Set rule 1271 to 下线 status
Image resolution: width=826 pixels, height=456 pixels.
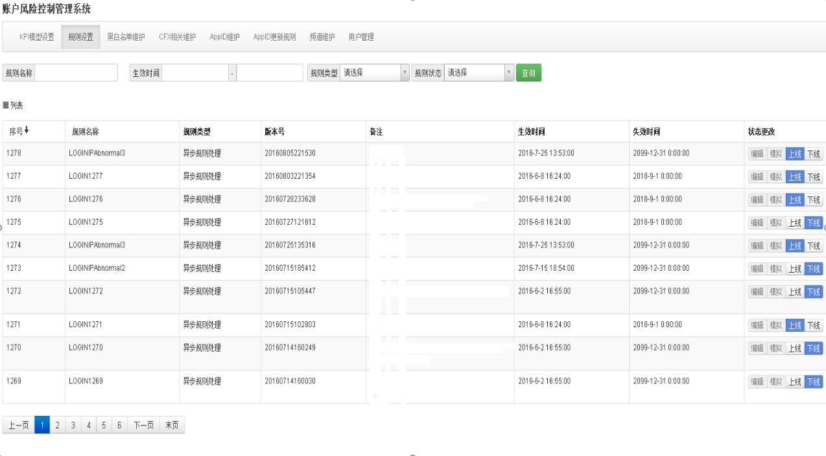click(814, 326)
